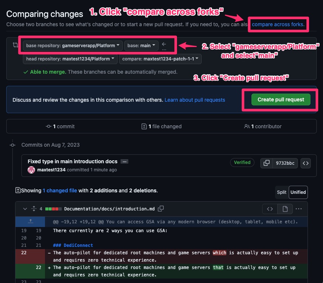The image size is (323, 283).
Task: Copy the introduction.md file path
Action: [x=161, y=209]
